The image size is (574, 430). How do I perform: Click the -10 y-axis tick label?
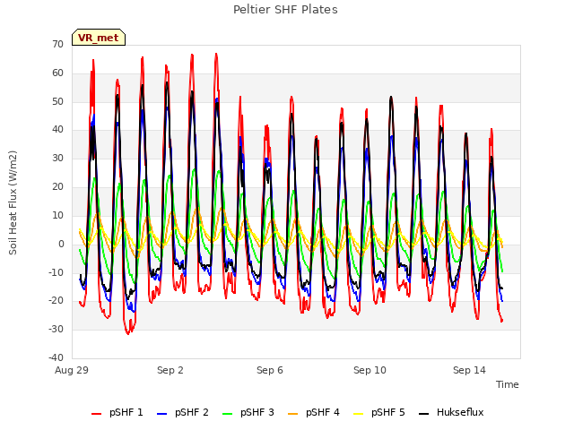(56, 272)
